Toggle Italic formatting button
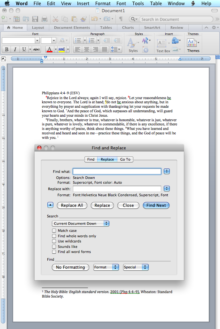The height and width of the screenshot is (329, 220). coord(15,49)
